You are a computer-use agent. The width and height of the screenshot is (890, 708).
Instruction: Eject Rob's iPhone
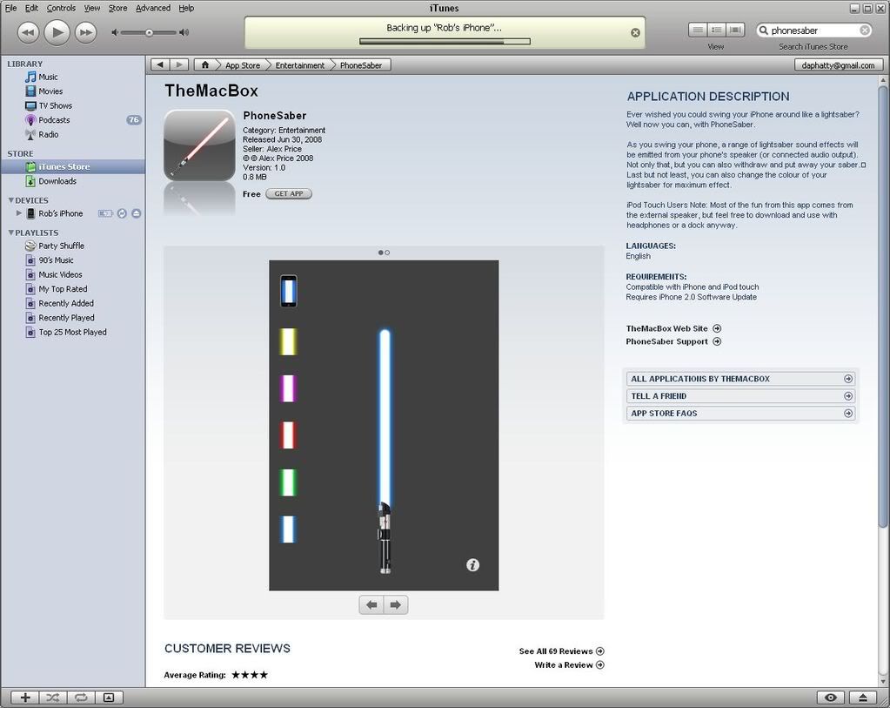pos(137,213)
